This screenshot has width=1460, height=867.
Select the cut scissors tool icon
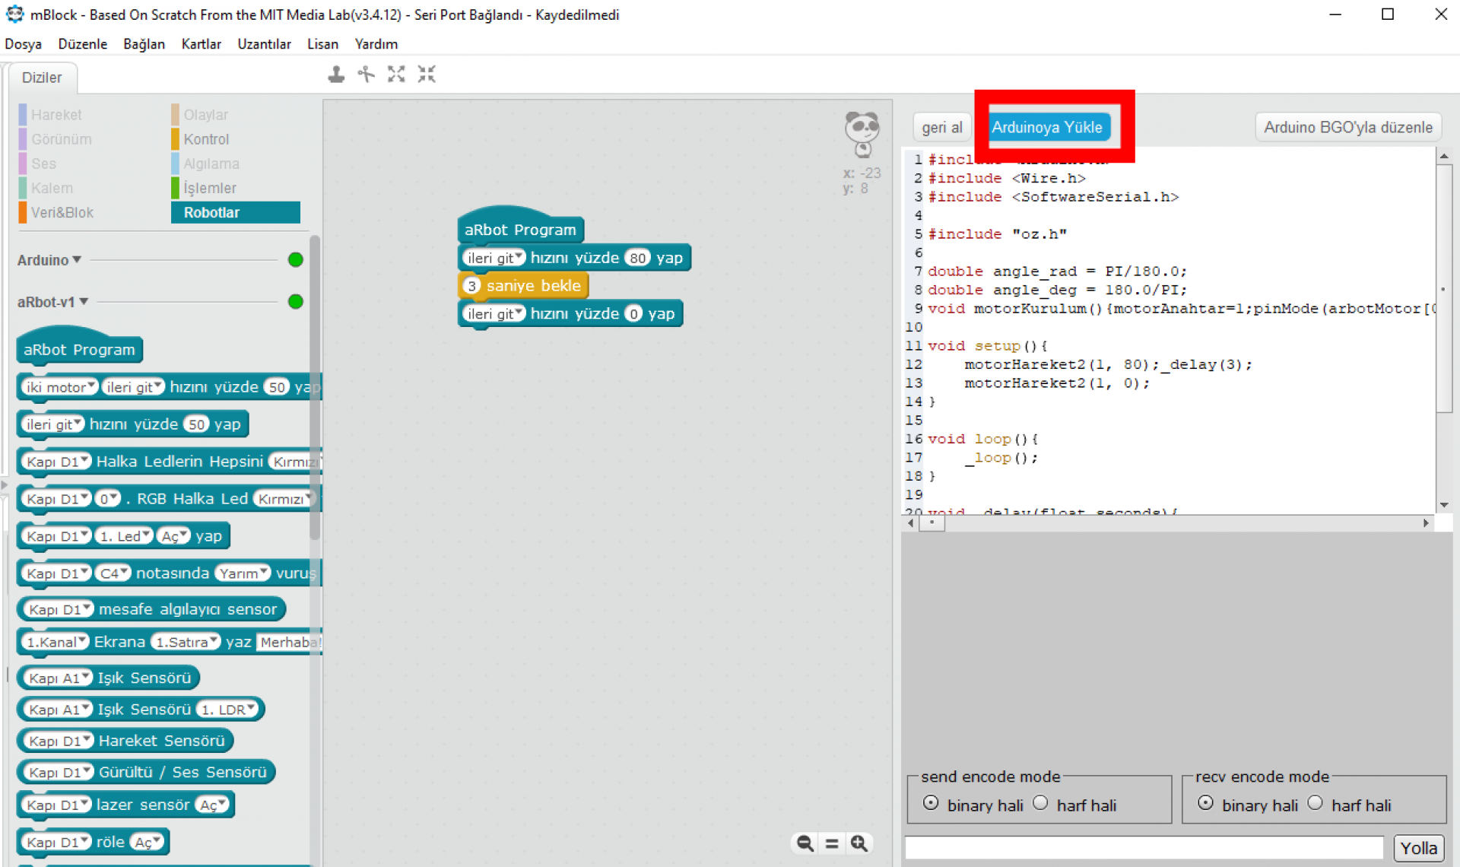(x=367, y=74)
